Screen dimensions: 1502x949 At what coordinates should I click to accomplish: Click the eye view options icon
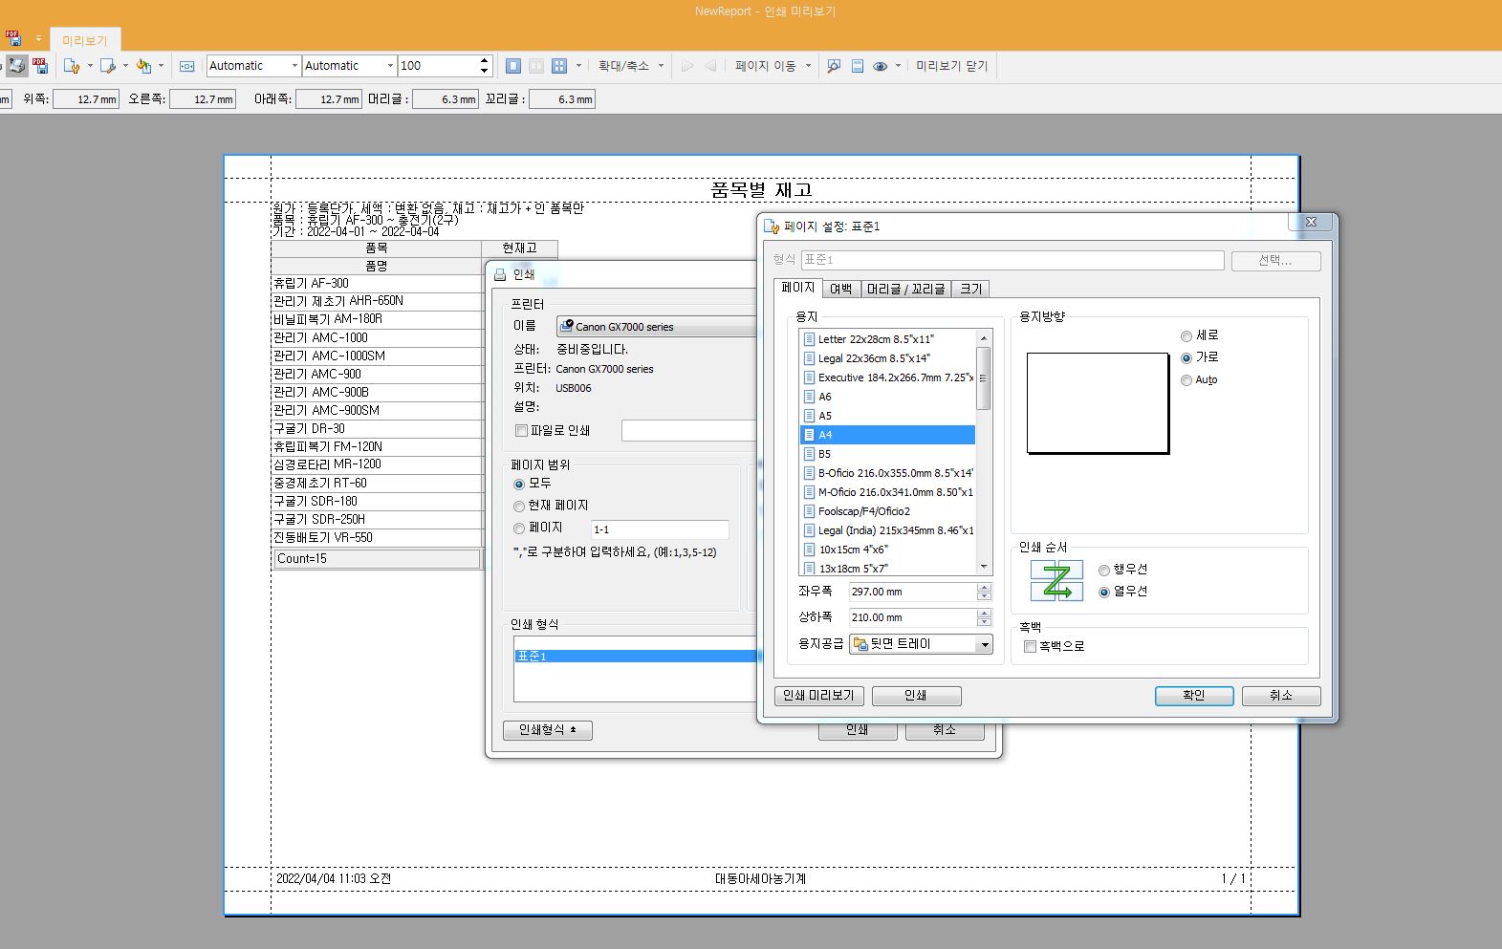click(x=880, y=66)
